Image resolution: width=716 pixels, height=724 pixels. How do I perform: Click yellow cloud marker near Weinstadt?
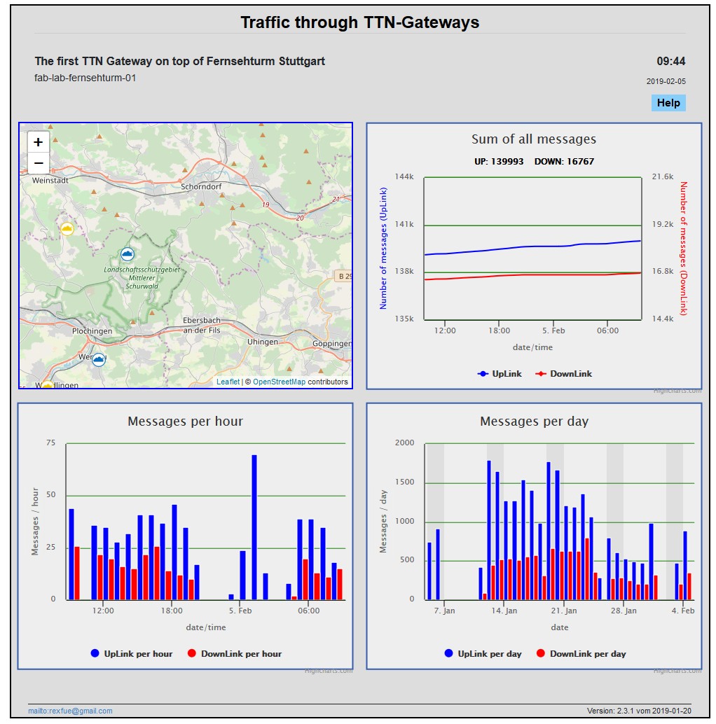tap(67, 229)
